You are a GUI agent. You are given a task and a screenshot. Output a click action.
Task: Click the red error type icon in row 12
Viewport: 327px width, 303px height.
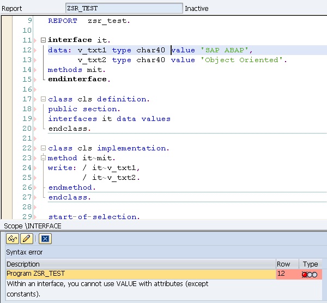tap(310, 275)
